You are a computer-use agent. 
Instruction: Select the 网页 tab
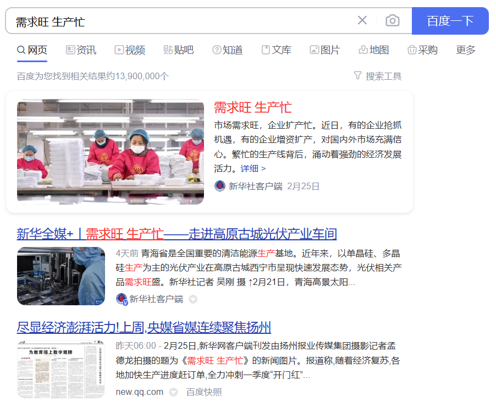32,50
